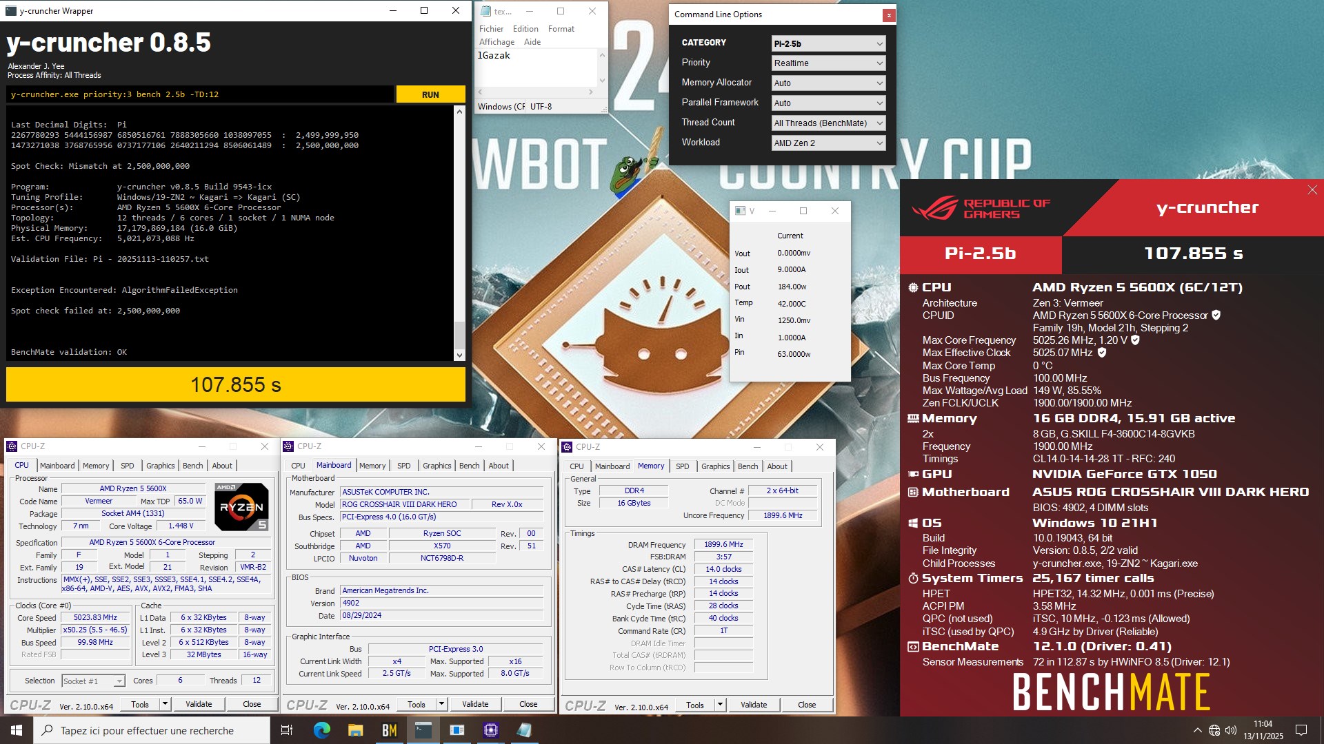Open About tab in first CPU-Z window
Screen dimensions: 1324x744
click(222, 466)
